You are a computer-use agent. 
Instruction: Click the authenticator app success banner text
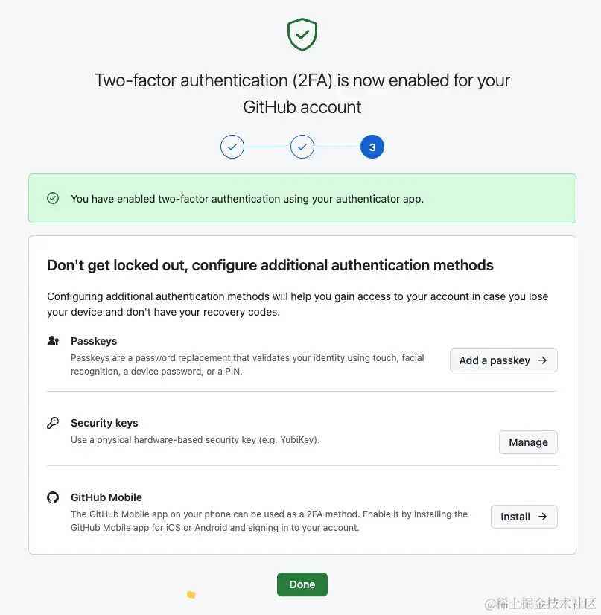247,199
